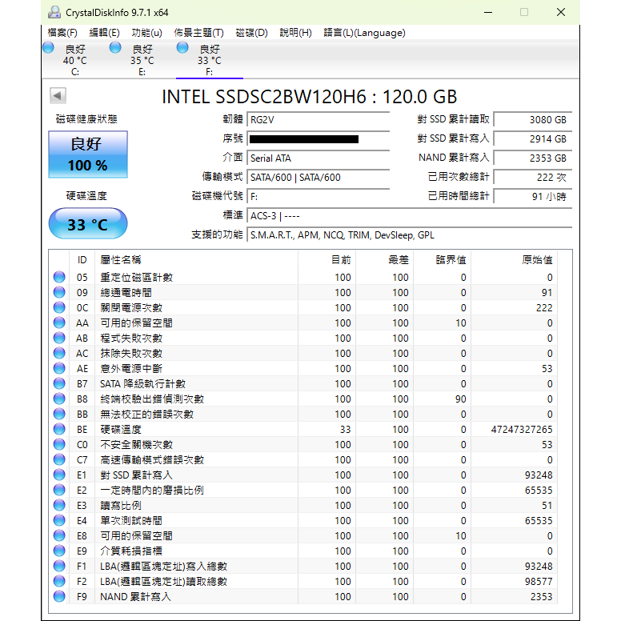Image resolution: width=621 pixels, height=621 pixels.
Task: Minimize the CrystalDiskInfo window
Action: coord(488,12)
